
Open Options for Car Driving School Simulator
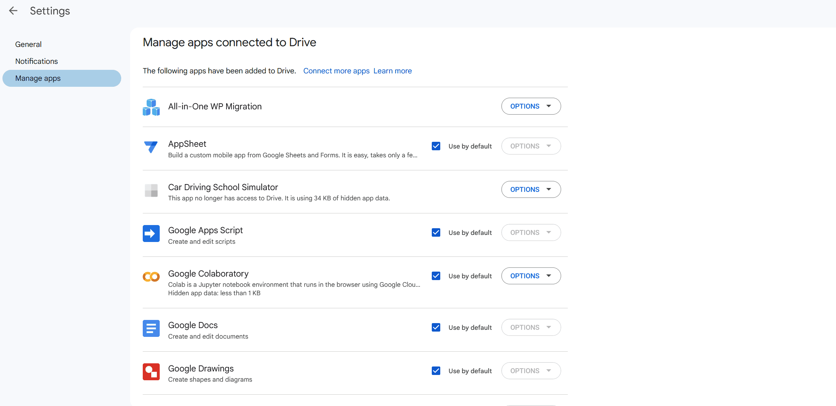531,189
